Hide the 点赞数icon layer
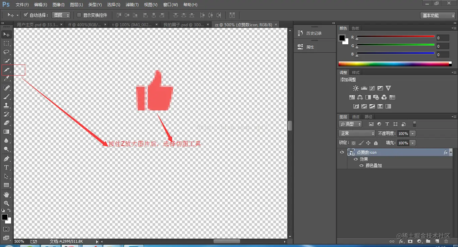Viewport: 458px width, 247px height. click(342, 152)
